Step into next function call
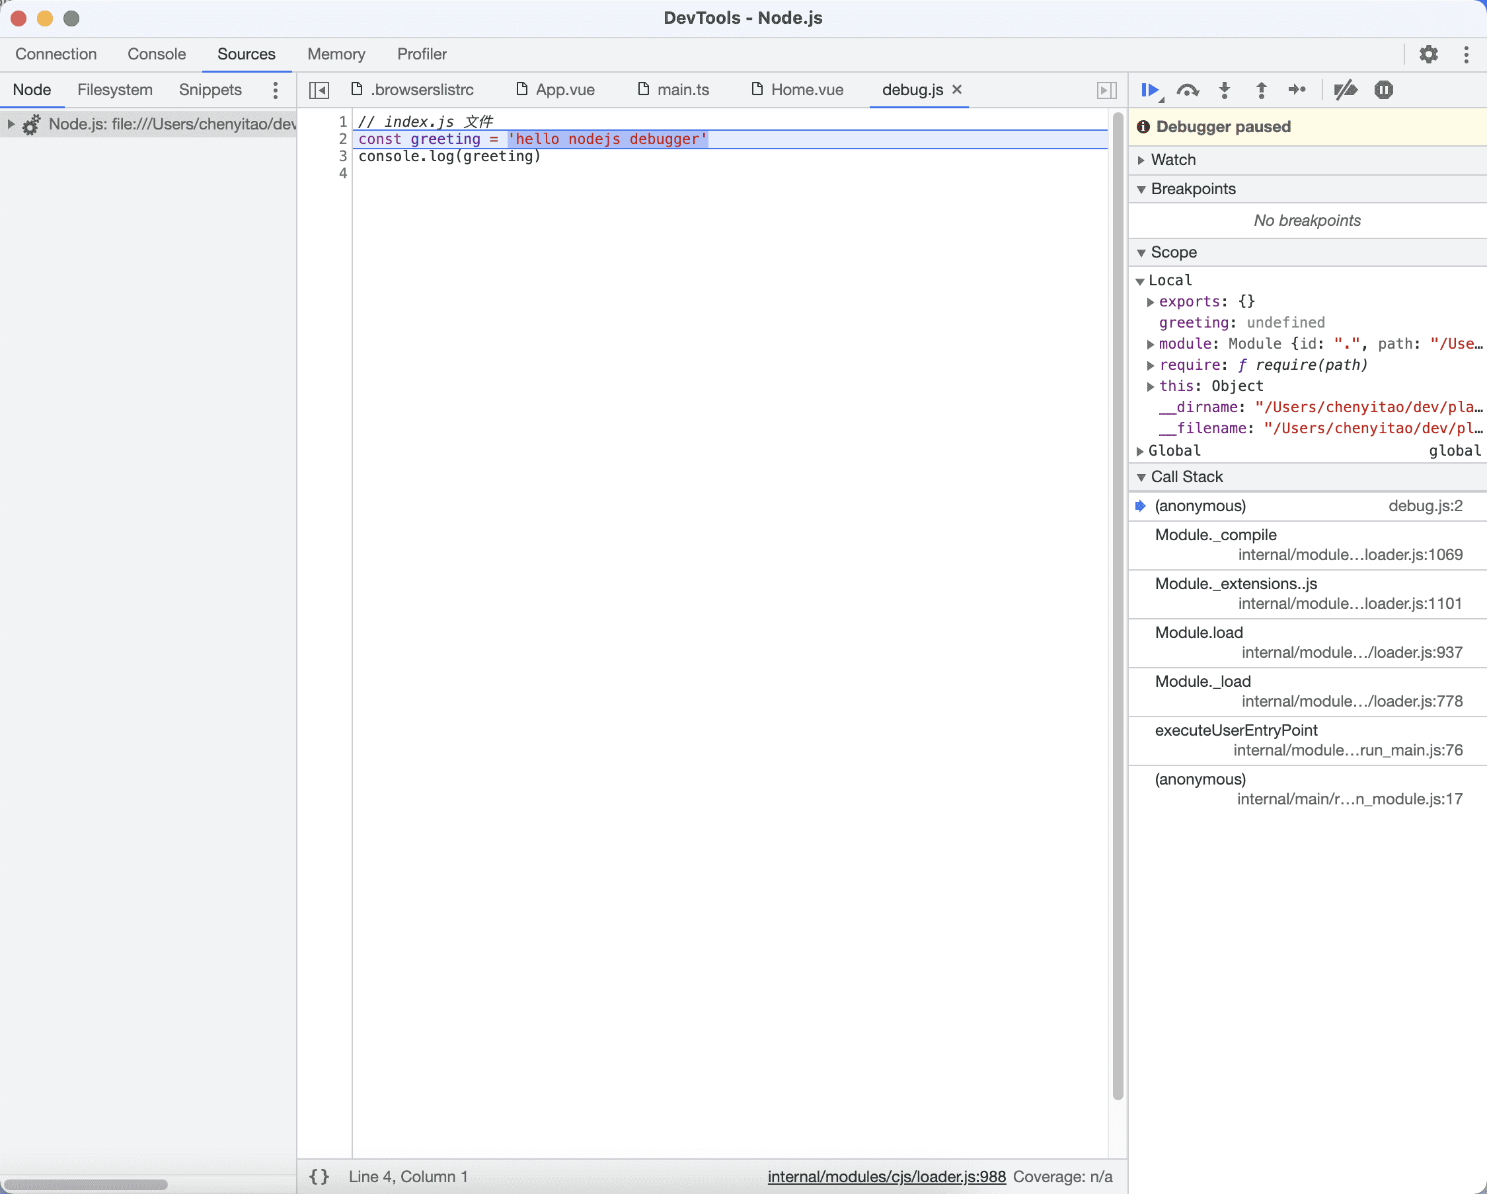The width and height of the screenshot is (1487, 1194). click(x=1225, y=90)
